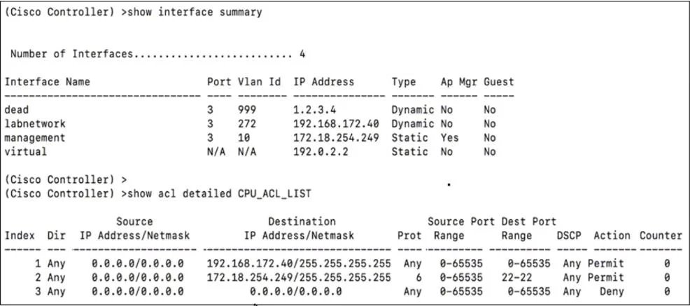Click IP address 192.0.2.2
The height and width of the screenshot is (306, 690).
(321, 152)
